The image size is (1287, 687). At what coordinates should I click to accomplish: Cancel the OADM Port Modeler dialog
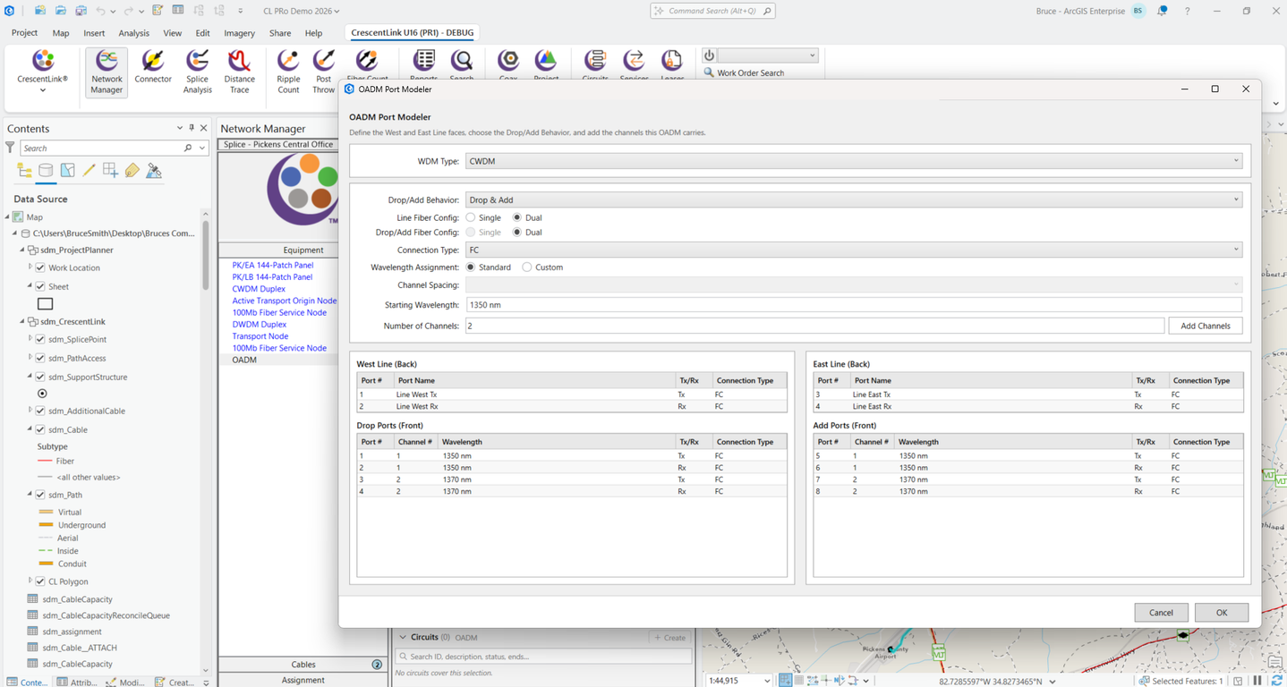[1161, 612]
